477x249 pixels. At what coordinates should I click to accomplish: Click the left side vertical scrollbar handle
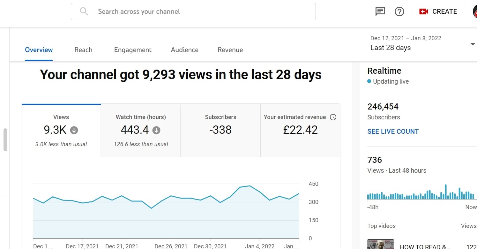click(x=5, y=140)
